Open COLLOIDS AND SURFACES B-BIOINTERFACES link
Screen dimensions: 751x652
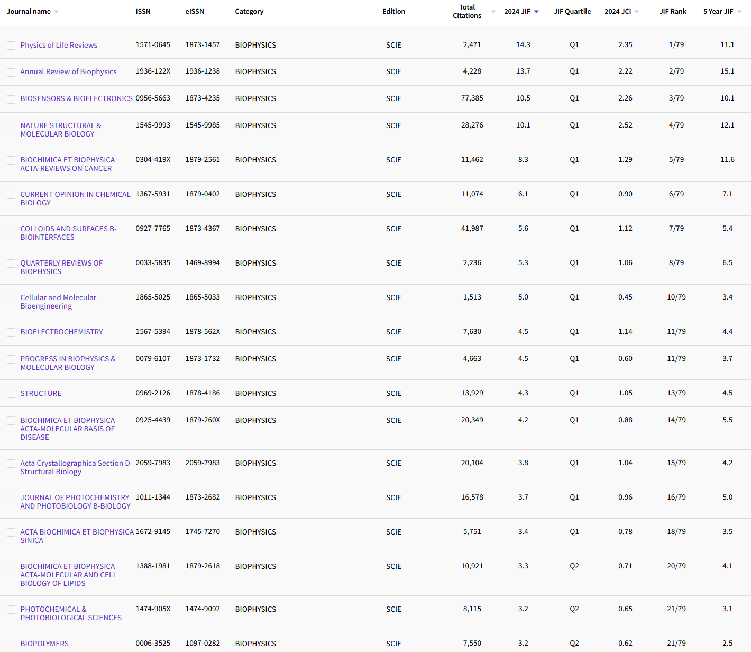[68, 233]
